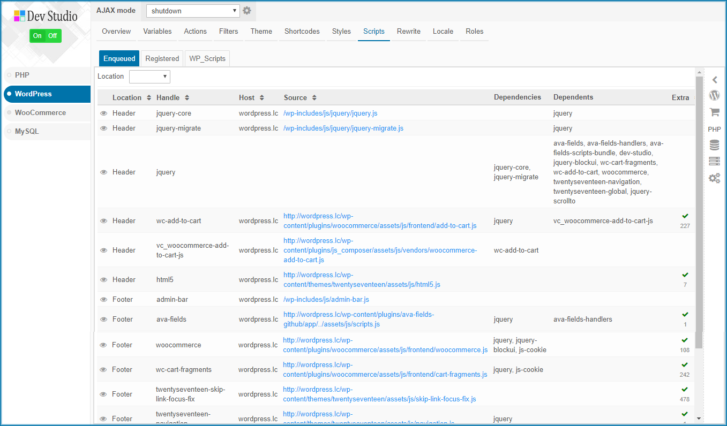Click the Dev Studio logo

(x=46, y=16)
